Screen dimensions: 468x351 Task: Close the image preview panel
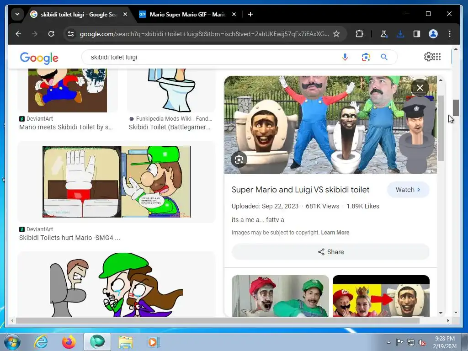coord(420,88)
